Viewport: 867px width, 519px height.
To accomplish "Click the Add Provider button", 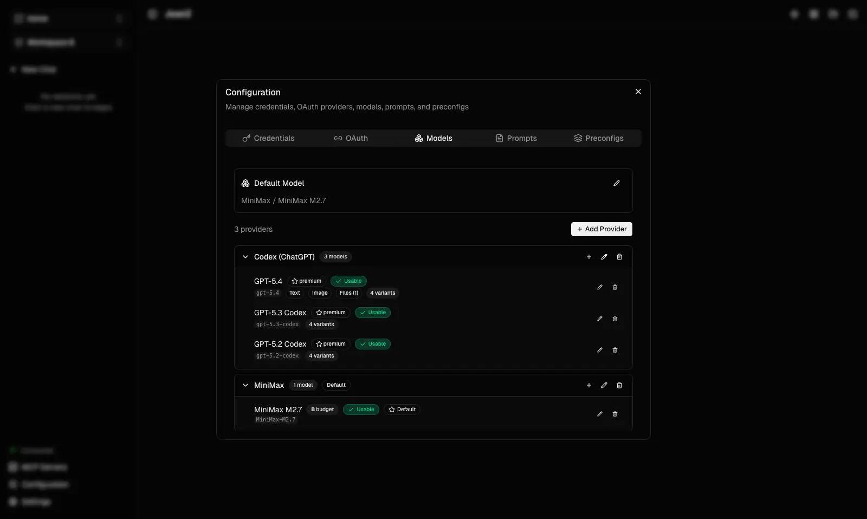I will (x=601, y=229).
